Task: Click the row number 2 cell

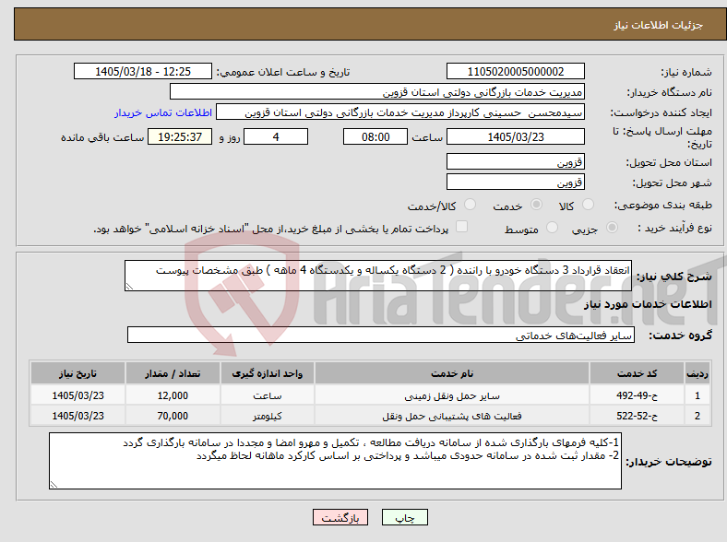Action: [x=697, y=416]
